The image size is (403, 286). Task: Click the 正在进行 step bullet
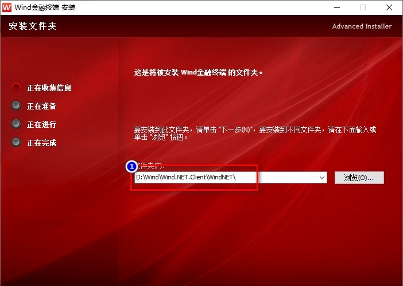tap(16, 124)
